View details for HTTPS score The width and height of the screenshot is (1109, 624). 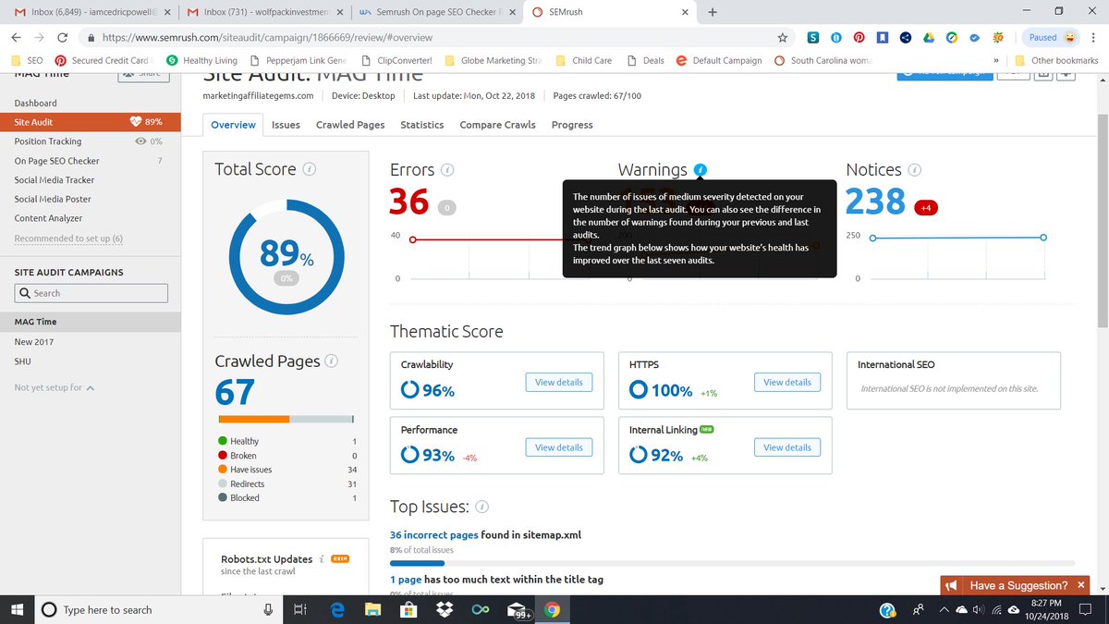point(786,382)
